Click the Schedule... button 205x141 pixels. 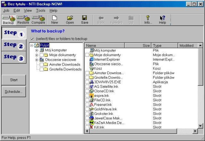pyautogui.click(x=14, y=92)
